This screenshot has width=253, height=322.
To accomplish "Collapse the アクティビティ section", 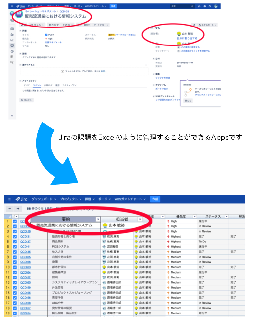I will (21, 81).
